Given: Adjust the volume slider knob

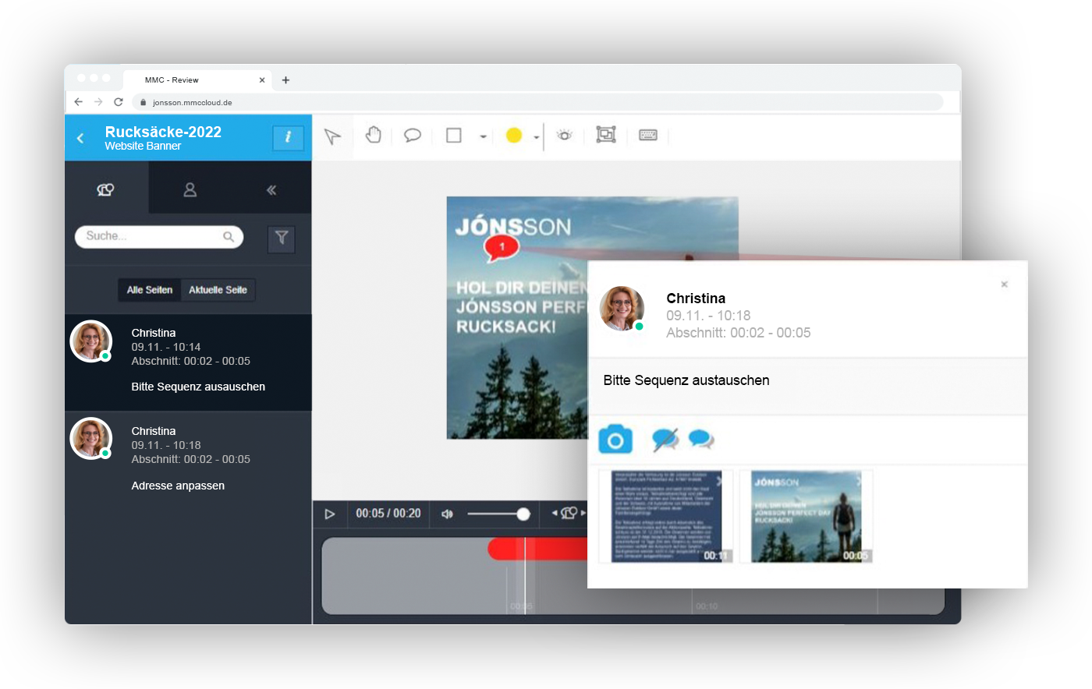Looking at the screenshot, I should 523,514.
